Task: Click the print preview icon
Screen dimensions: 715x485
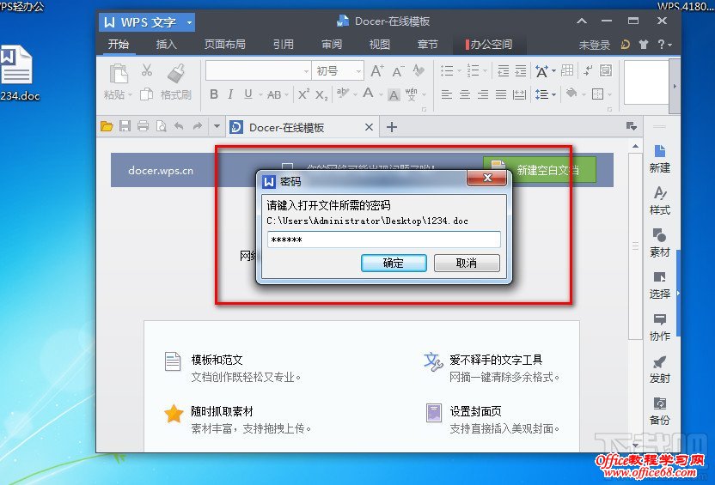Action: [161, 126]
